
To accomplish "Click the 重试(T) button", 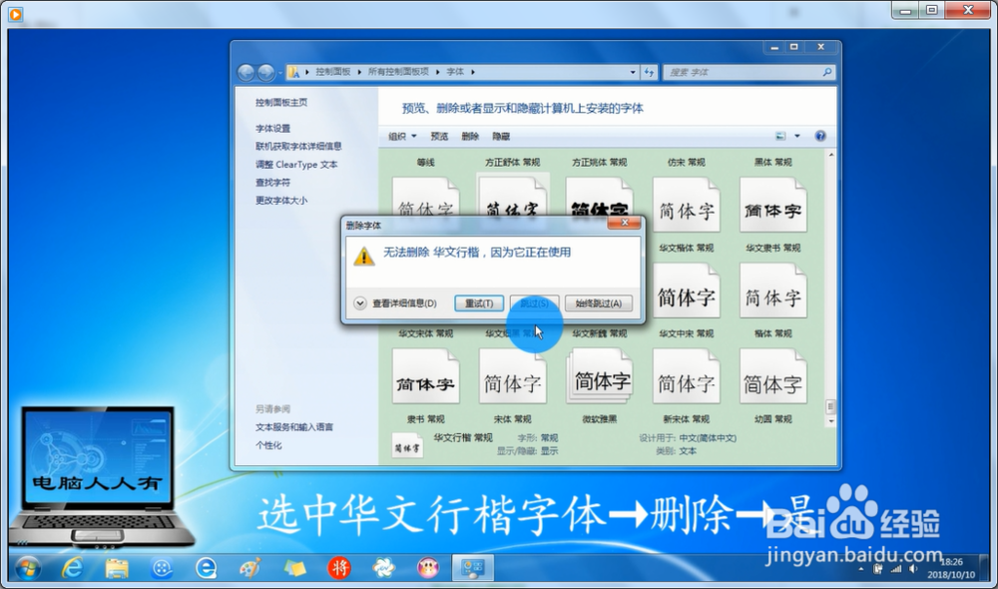I will coord(479,303).
